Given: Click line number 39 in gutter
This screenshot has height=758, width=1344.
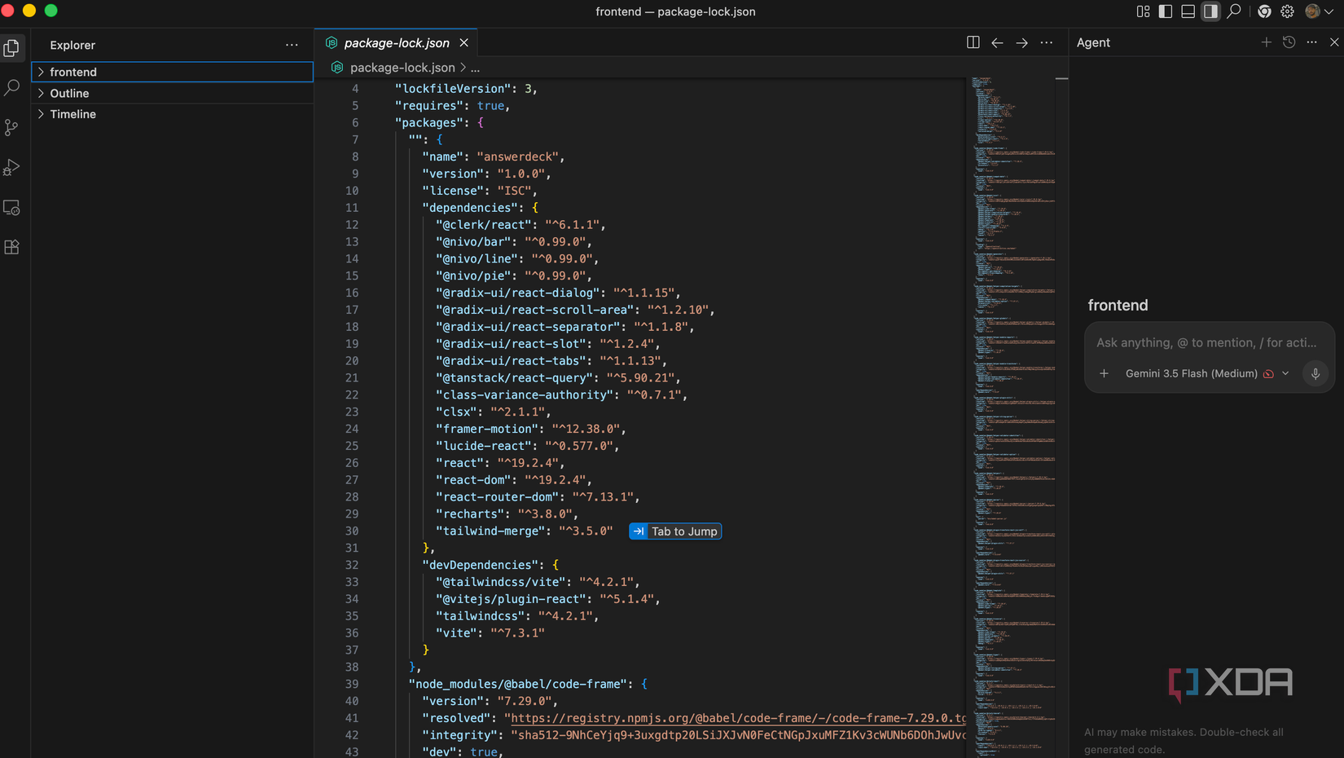Looking at the screenshot, I should pyautogui.click(x=352, y=684).
